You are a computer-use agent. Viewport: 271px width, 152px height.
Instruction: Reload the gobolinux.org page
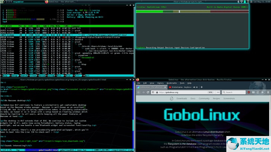click(148, 92)
